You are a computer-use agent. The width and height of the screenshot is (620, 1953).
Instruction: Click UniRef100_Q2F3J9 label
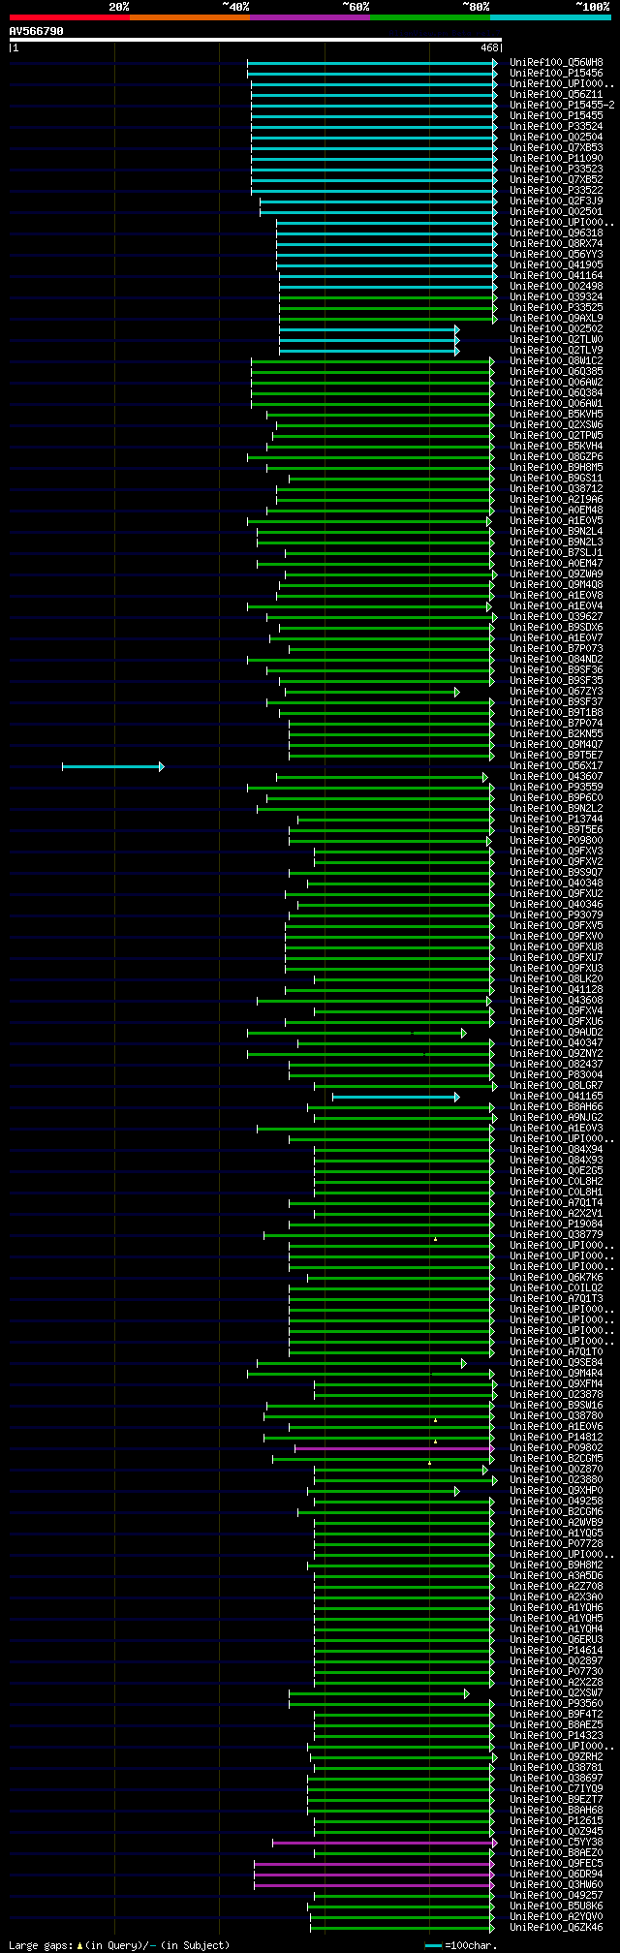[x=556, y=201]
